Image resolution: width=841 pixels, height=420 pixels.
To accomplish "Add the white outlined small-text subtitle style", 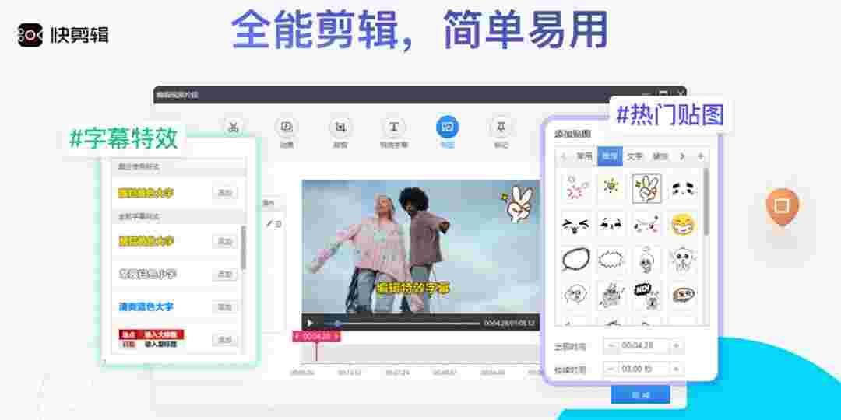I will point(225,275).
